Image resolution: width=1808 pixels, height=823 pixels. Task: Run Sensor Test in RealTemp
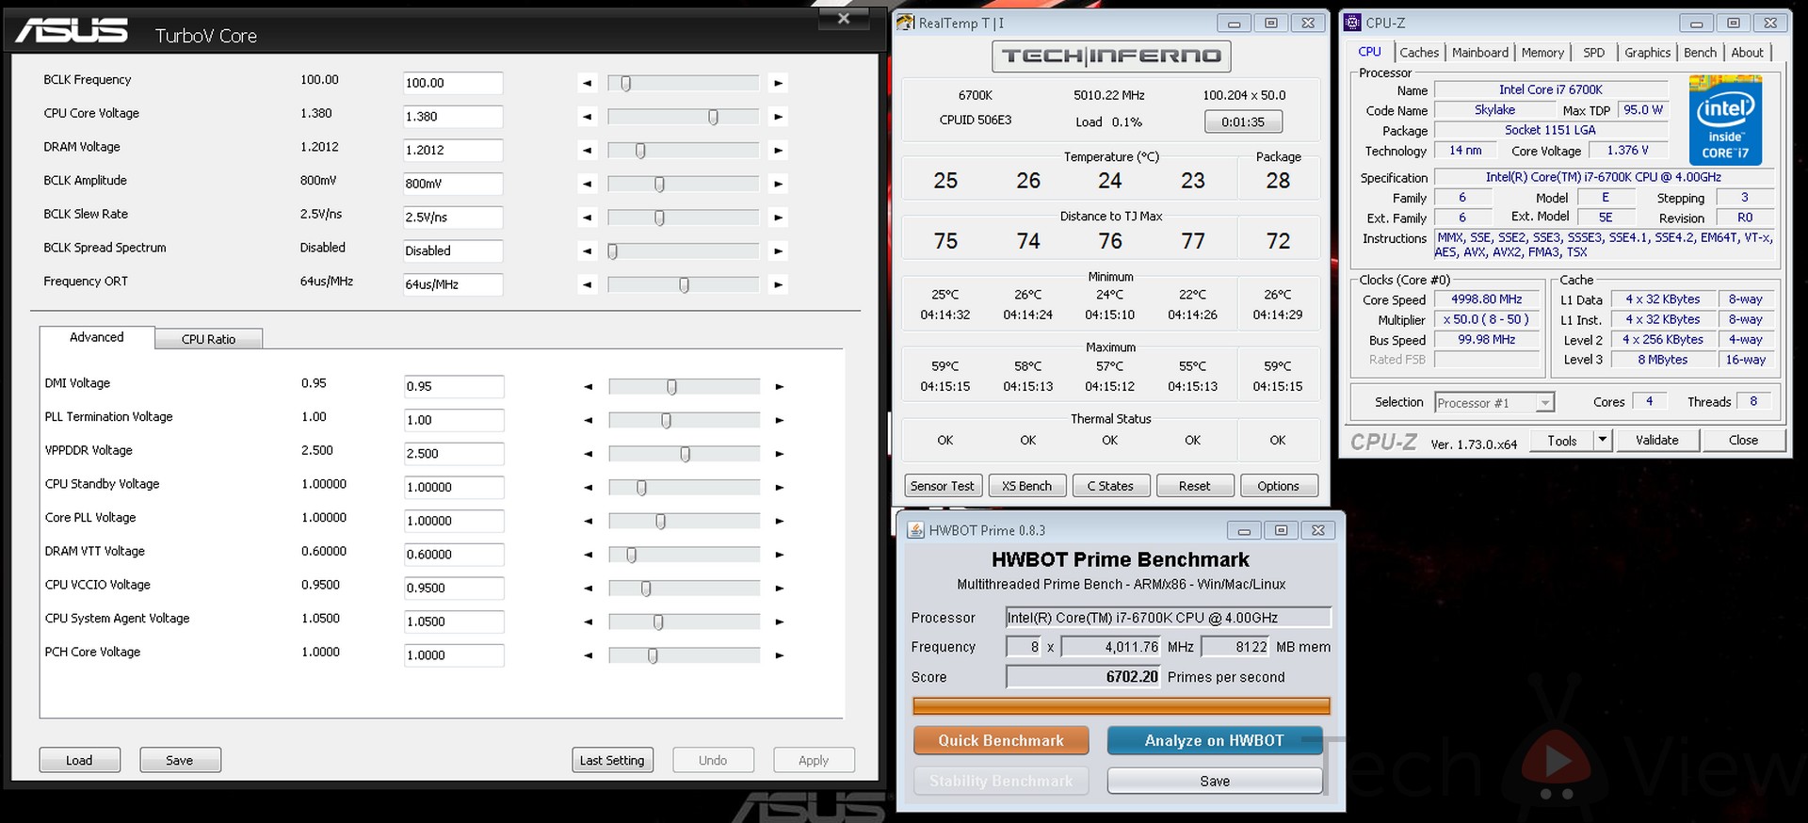942,486
